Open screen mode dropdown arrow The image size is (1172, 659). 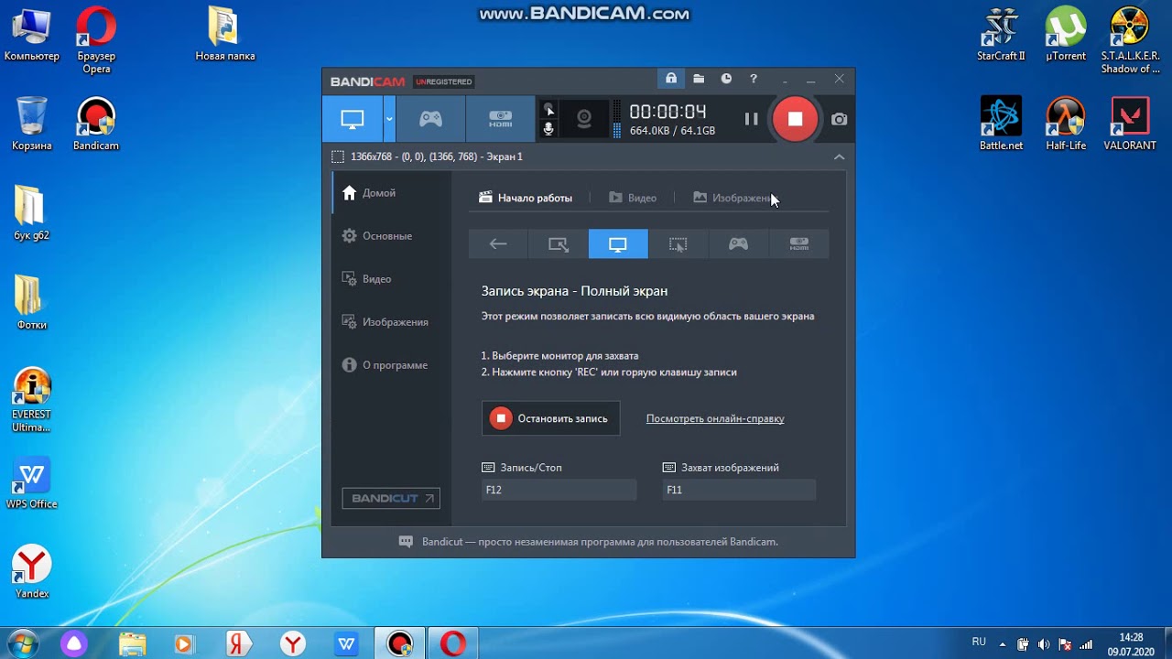coord(389,119)
